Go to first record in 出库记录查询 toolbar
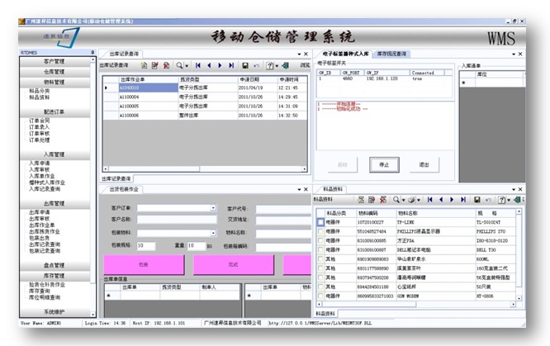This screenshot has width=550, height=346. tap(199, 64)
